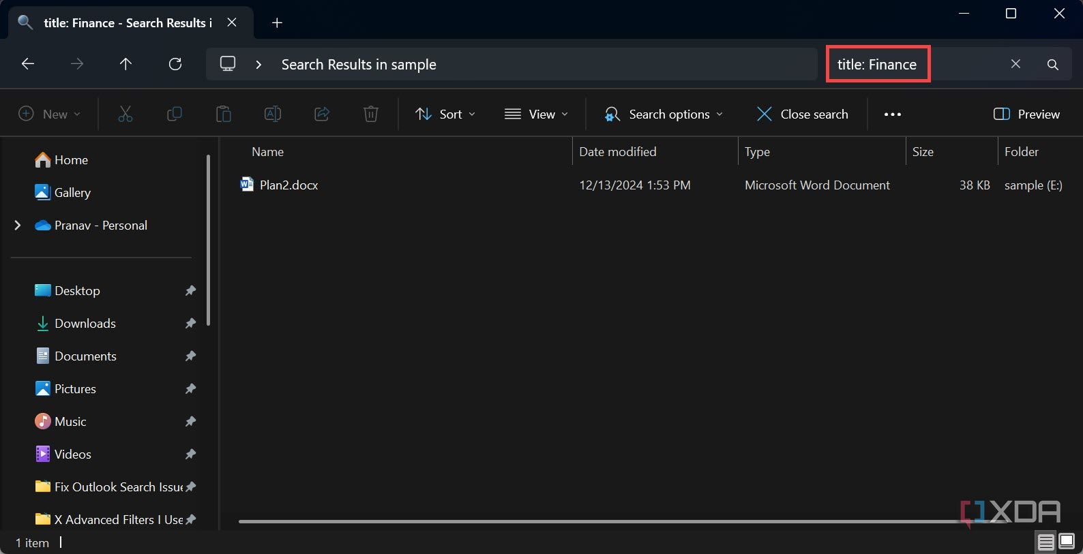Click the Share icon in toolbar
Viewport: 1083px width, 554px height.
pos(322,114)
